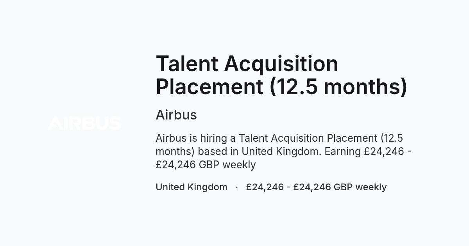Click the word "Acquisition" in the large heading

pyautogui.click(x=281, y=64)
